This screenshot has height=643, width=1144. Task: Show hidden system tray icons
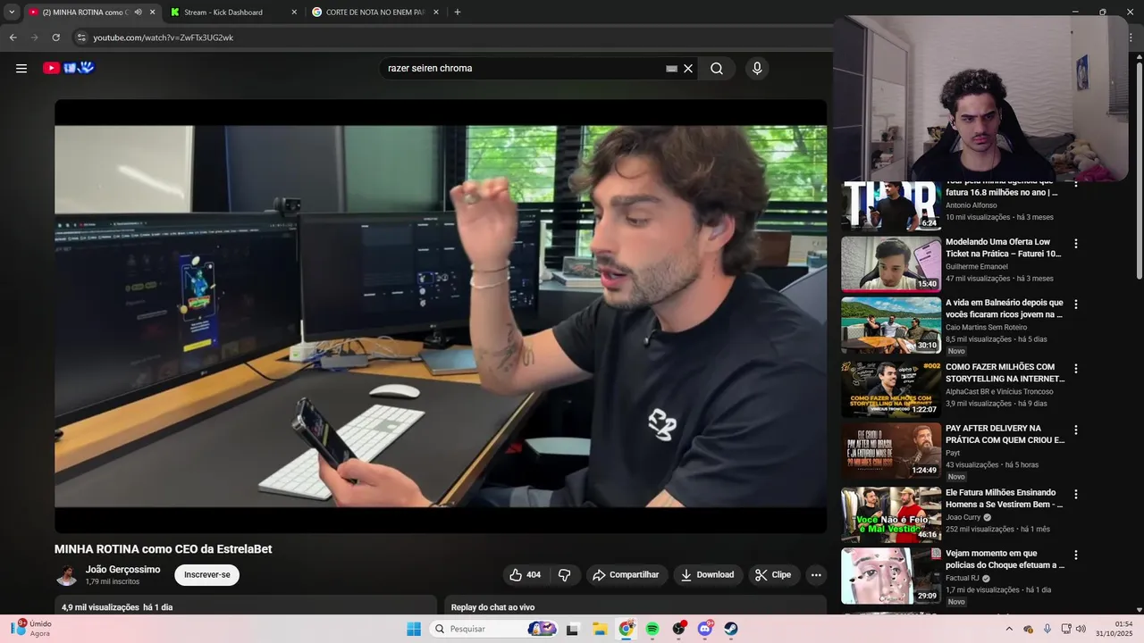[1009, 629]
